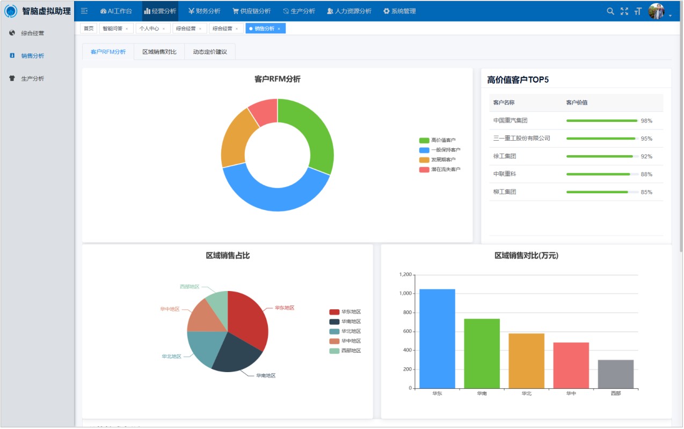This screenshot has height=429, width=684.
Task: Close the active 销售分析 page tab
Action: coord(279,29)
